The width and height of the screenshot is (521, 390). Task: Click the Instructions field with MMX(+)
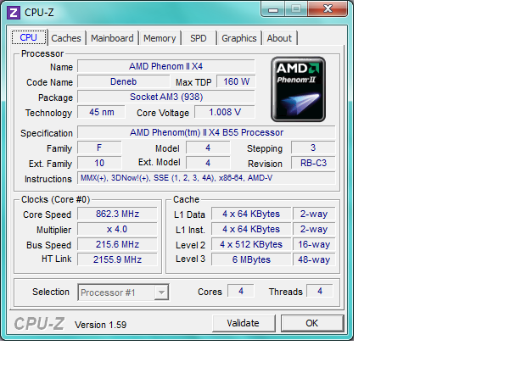[x=206, y=178]
